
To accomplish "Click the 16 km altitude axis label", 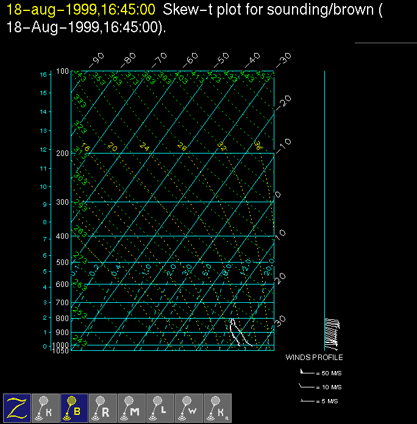I will coord(43,74).
